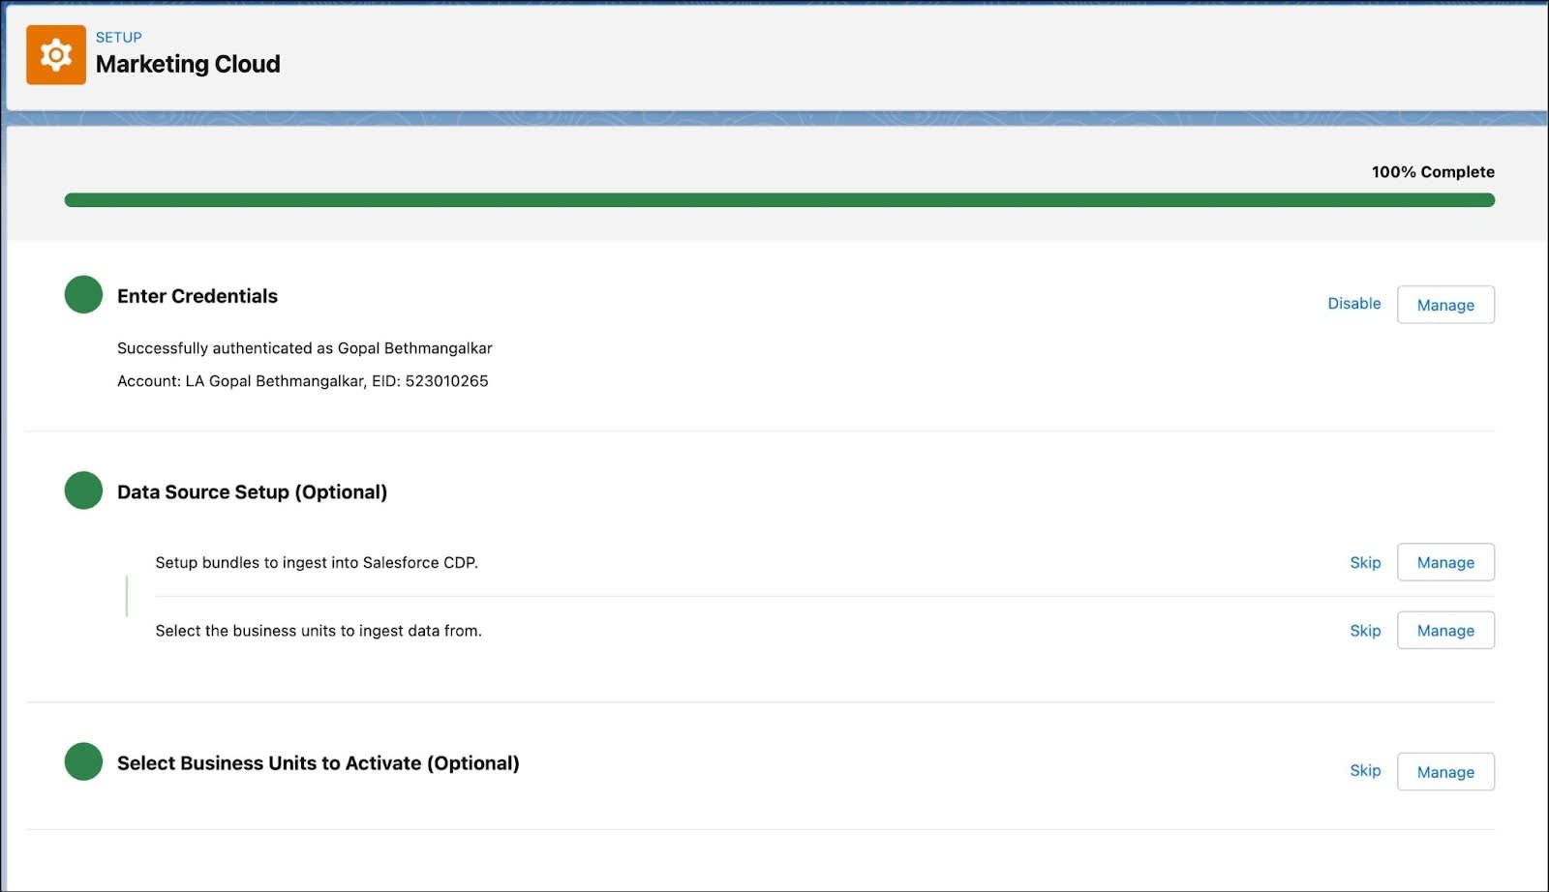Click Manage next to Enter Credentials
1549x892 pixels.
click(1445, 304)
